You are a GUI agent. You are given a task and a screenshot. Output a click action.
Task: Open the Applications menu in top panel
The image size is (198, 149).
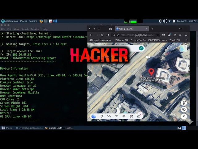click(x=10, y=21)
